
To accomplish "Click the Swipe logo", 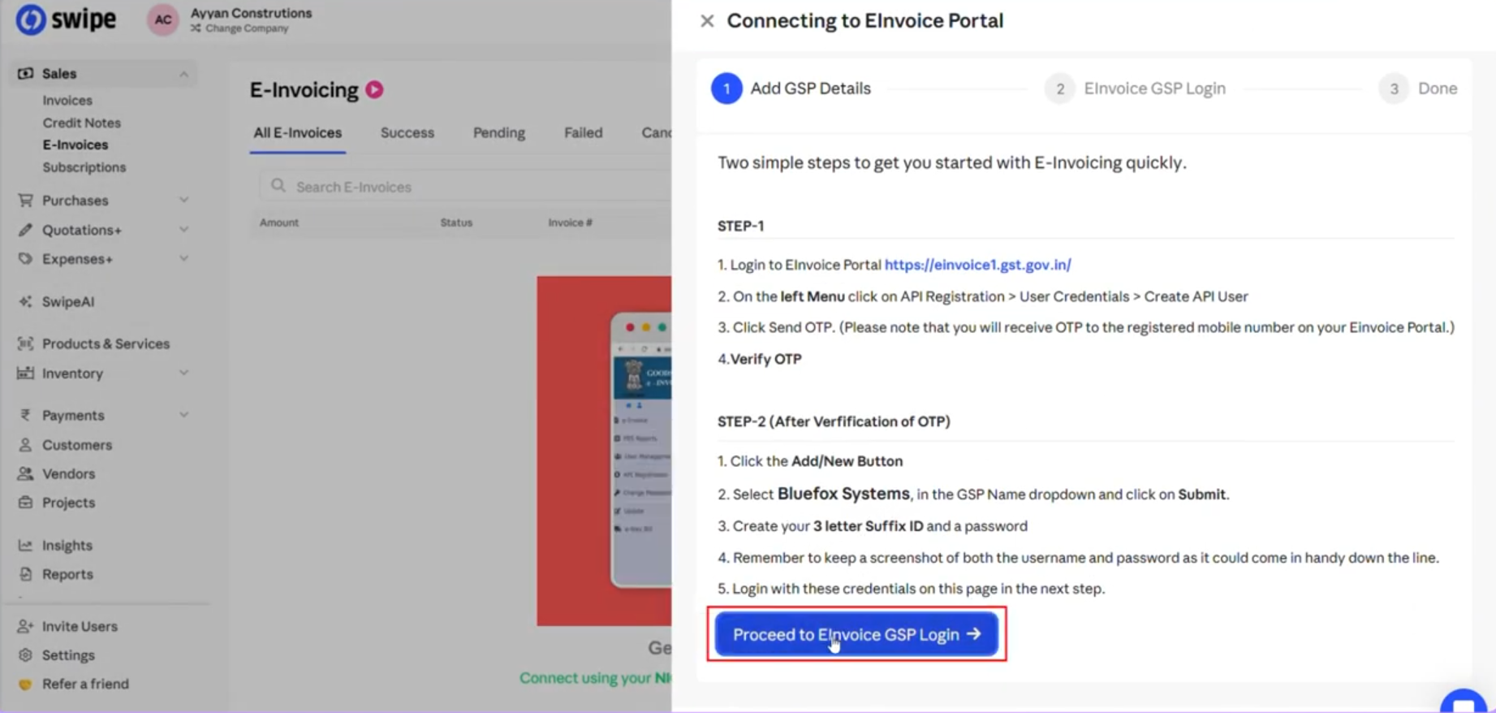I will [66, 19].
